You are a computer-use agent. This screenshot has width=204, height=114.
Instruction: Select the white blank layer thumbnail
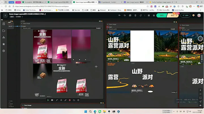pos(142,46)
